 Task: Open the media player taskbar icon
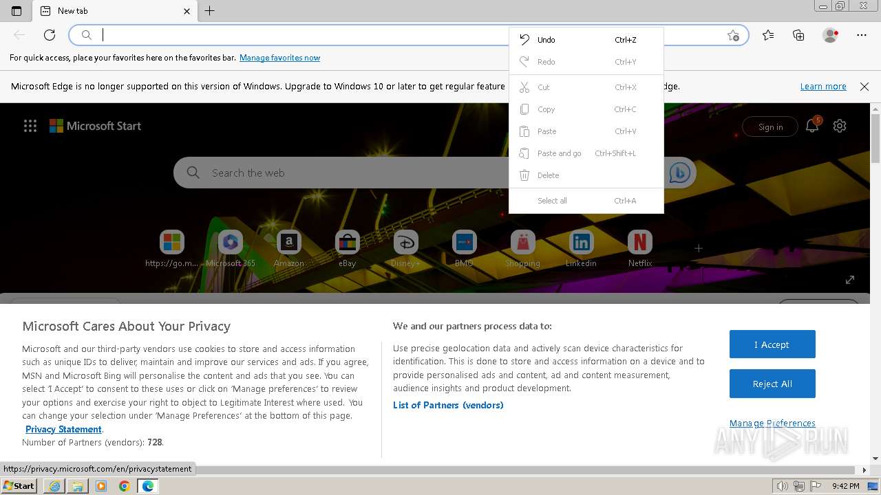coord(101,486)
